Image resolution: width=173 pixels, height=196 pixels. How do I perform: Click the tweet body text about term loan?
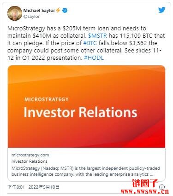(86, 43)
